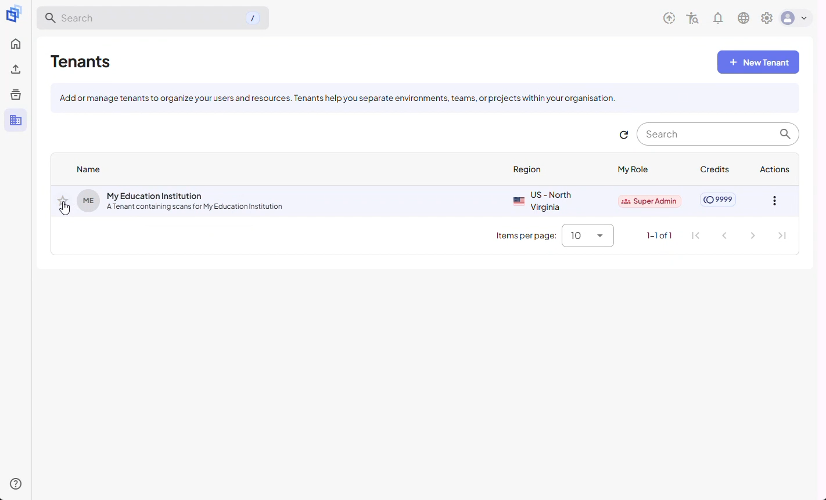Click the notifications bell icon
This screenshot has width=826, height=500.
(718, 19)
